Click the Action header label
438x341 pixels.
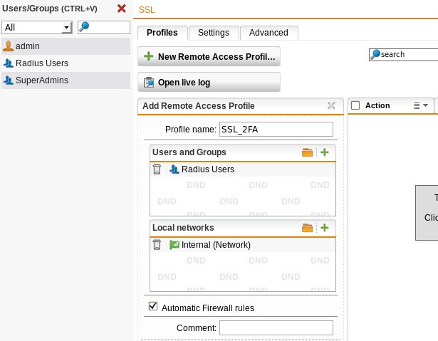click(x=377, y=105)
